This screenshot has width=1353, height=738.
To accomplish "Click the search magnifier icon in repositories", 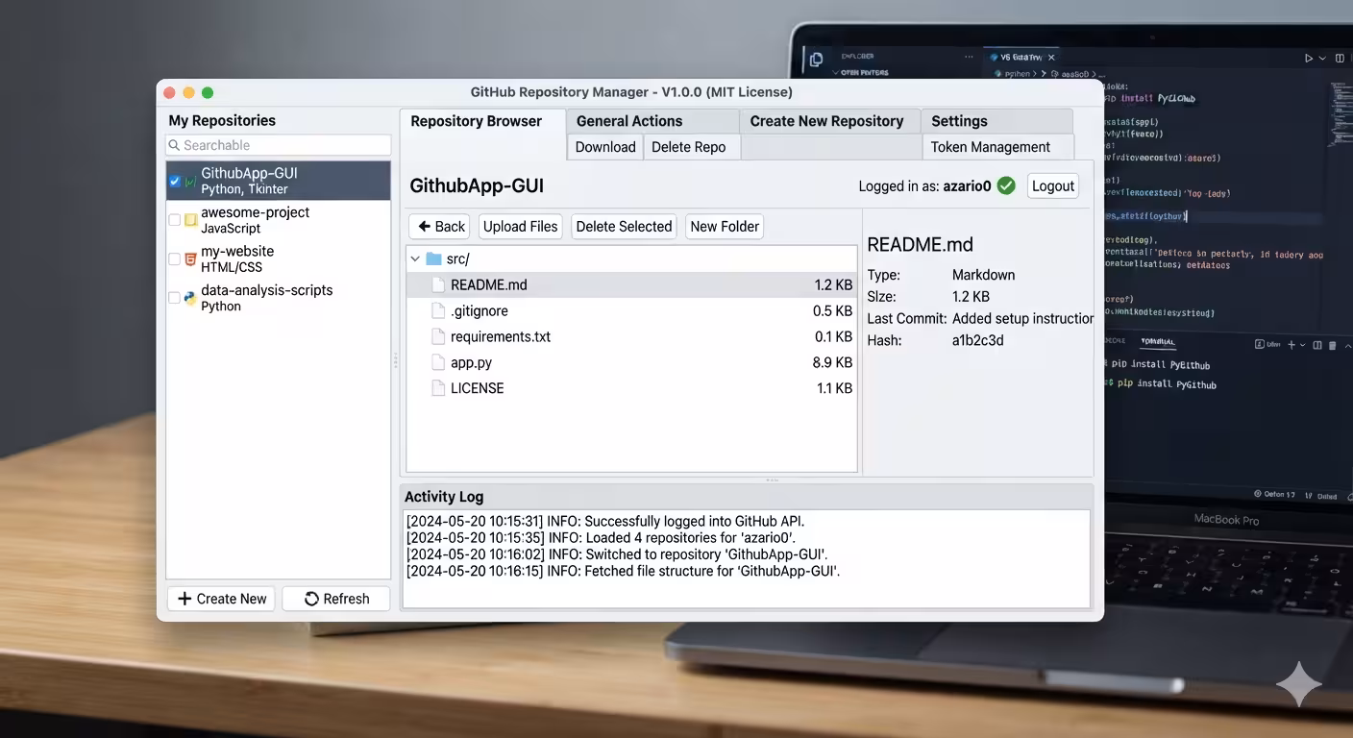I will tap(174, 145).
